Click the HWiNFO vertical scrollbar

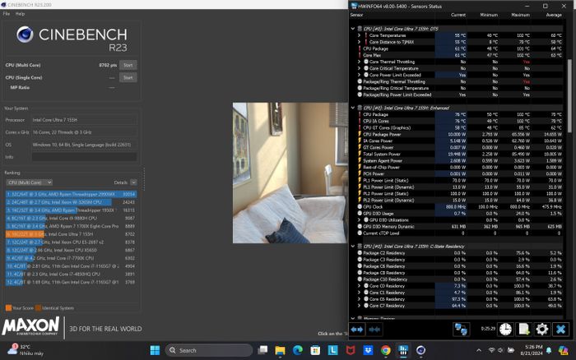pyautogui.click(x=569, y=95)
